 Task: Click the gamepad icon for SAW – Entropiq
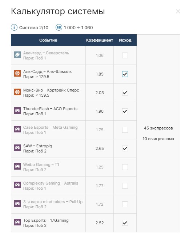coord(17,148)
